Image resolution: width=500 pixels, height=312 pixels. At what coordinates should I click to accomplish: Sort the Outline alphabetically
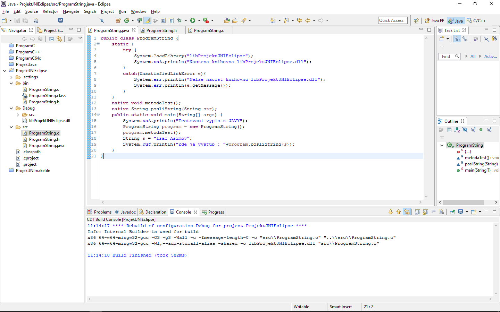pos(457,130)
